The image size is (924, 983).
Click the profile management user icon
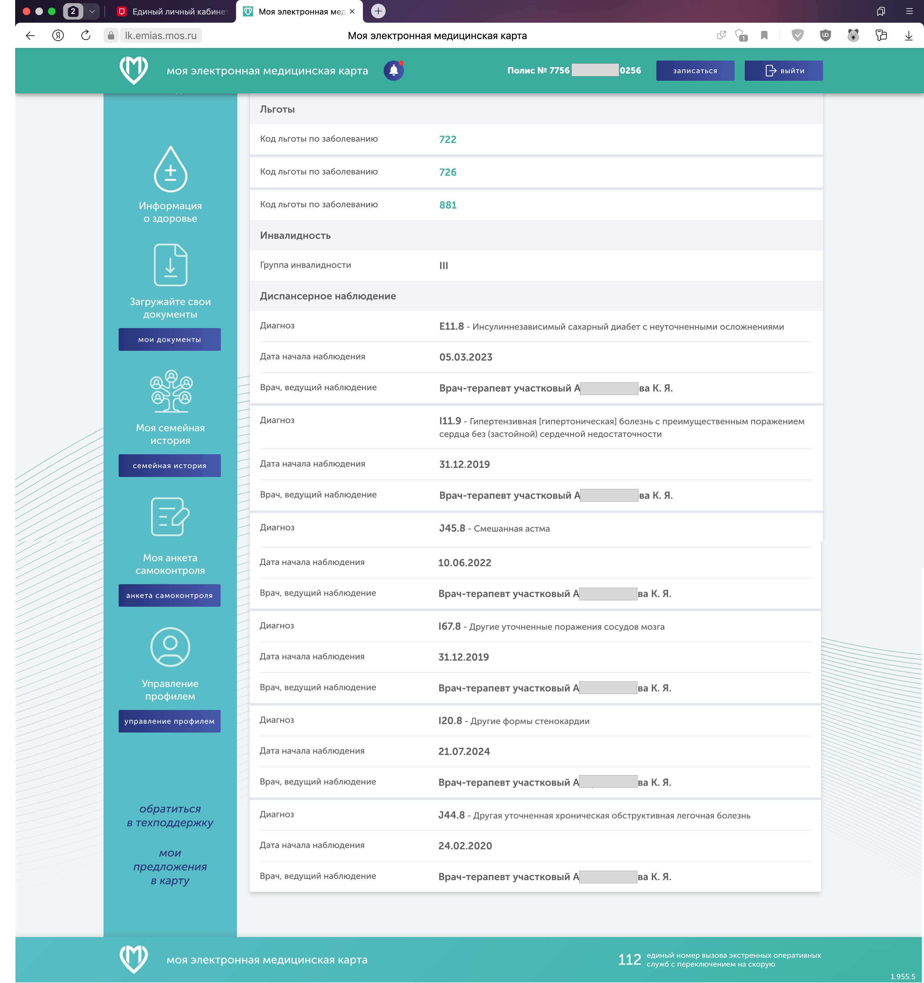click(170, 647)
